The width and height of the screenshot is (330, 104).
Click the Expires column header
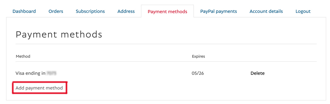(199, 56)
